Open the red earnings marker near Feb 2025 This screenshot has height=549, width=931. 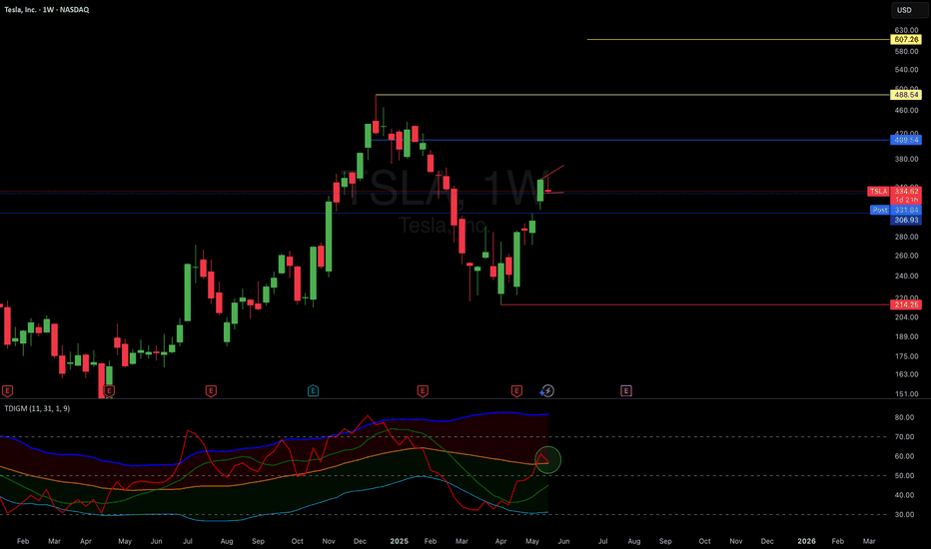pos(423,390)
